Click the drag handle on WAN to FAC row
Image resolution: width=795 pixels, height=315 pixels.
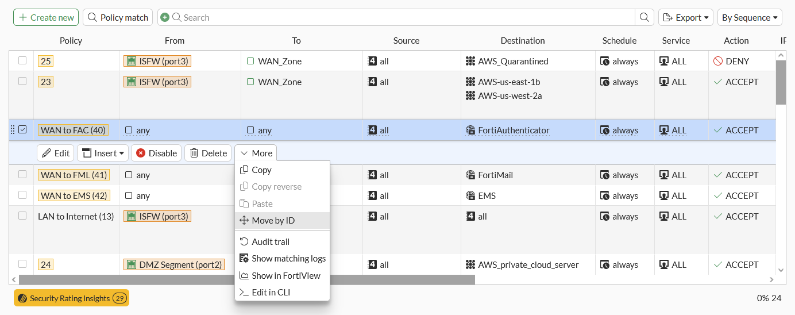13,130
